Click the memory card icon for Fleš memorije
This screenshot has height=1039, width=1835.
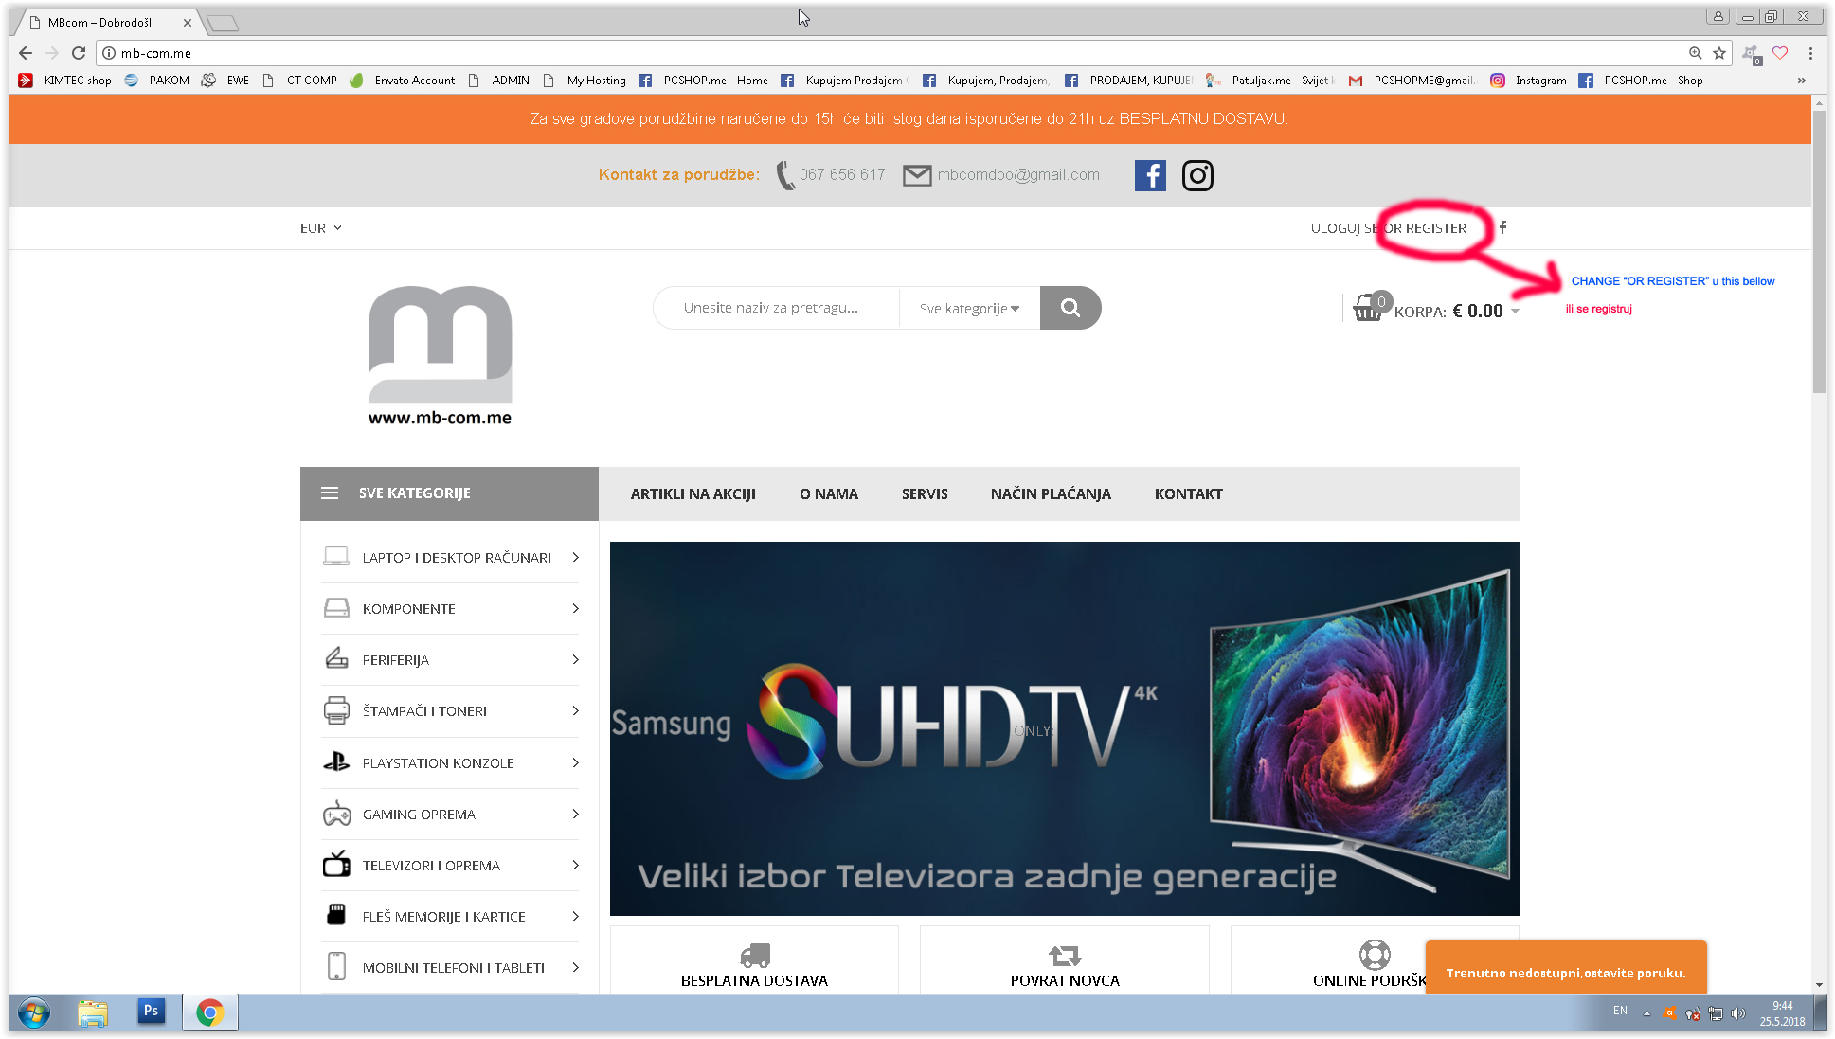tap(336, 915)
